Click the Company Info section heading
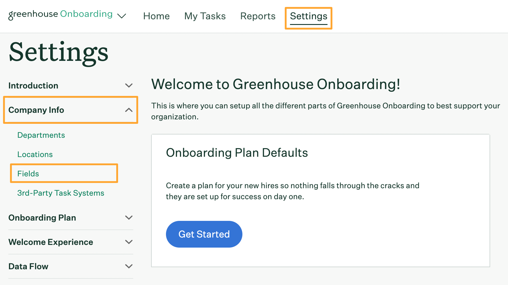Screen dimensions: 508x285 pyautogui.click(x=36, y=110)
